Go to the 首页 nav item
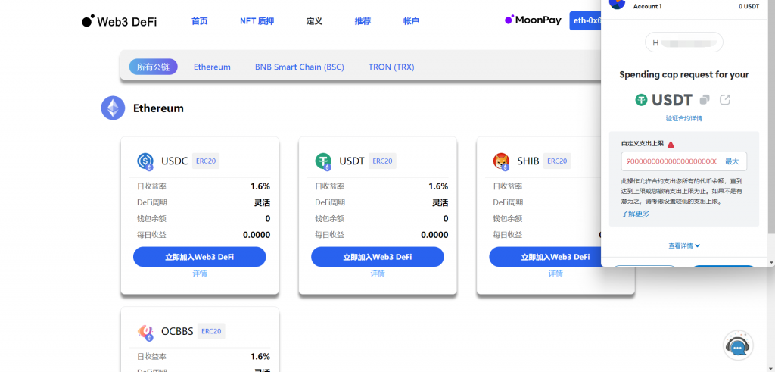 200,21
